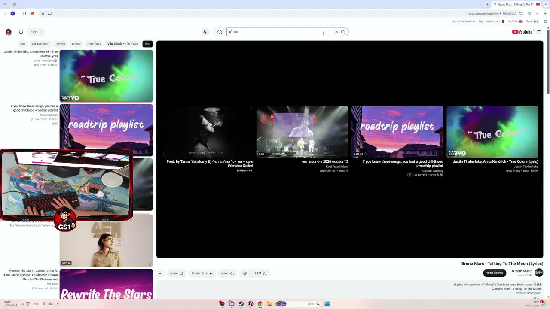Open the Rewrite The Stars sidebar thumbnail

click(106, 284)
